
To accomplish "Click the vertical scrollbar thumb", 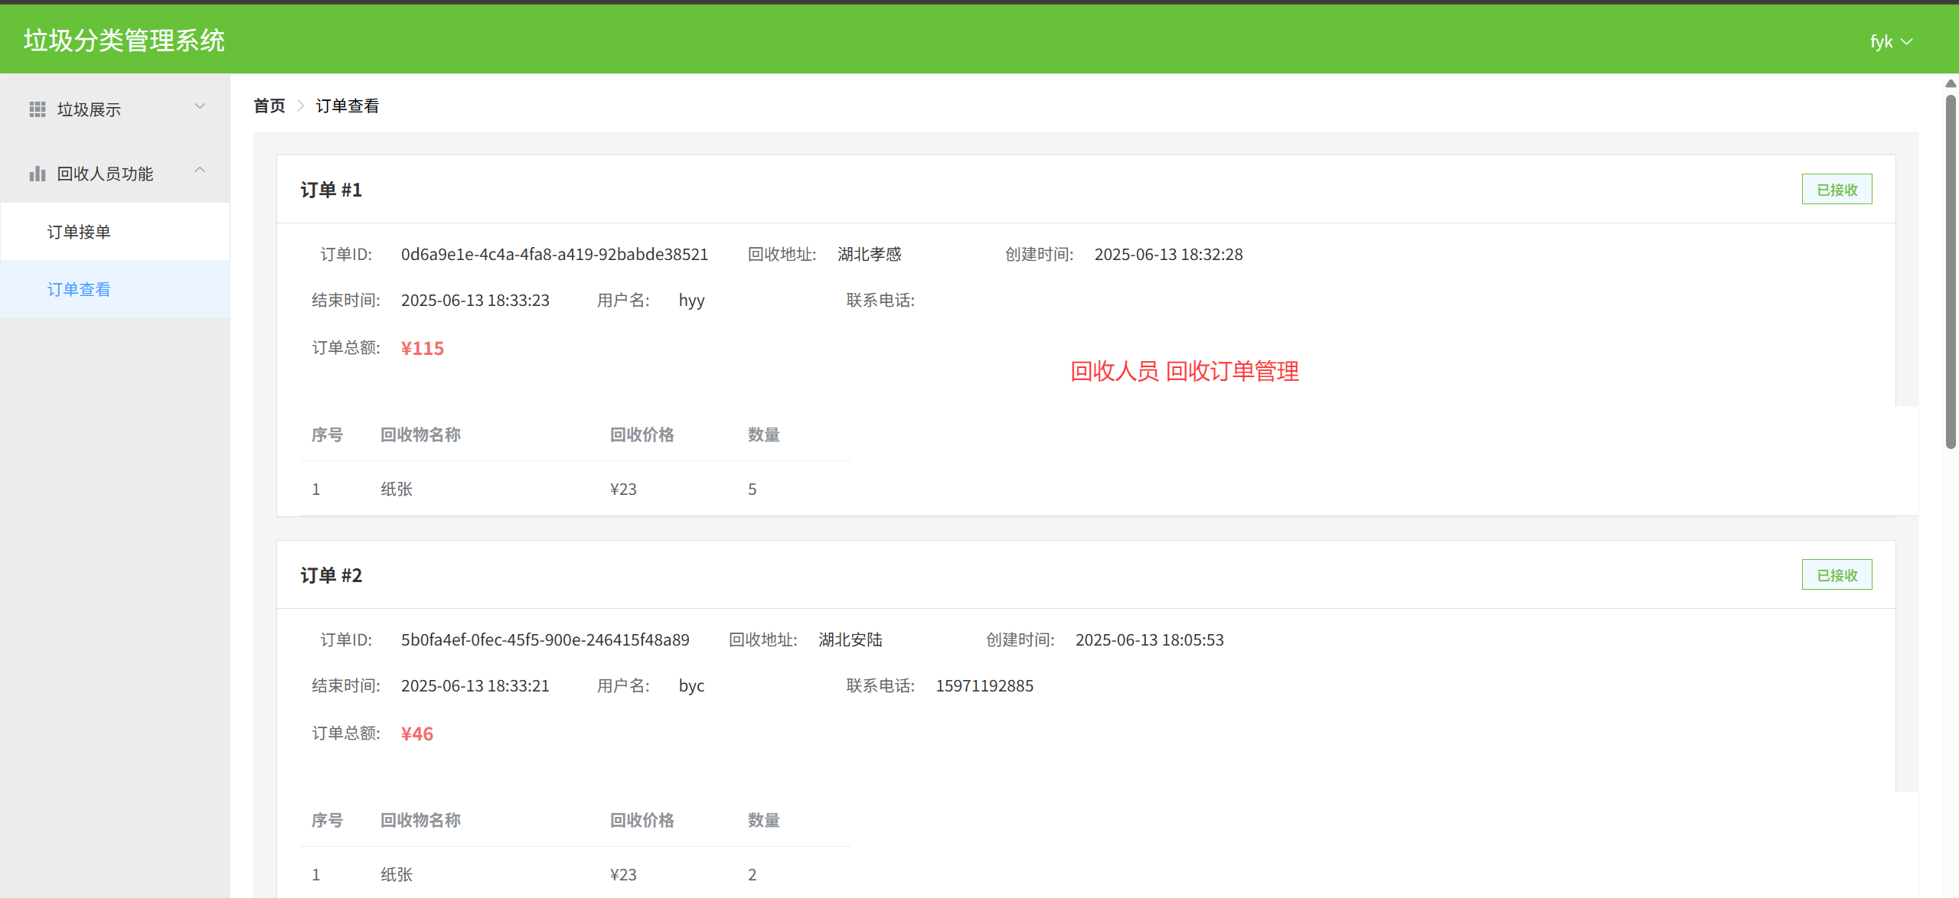I will (1951, 268).
